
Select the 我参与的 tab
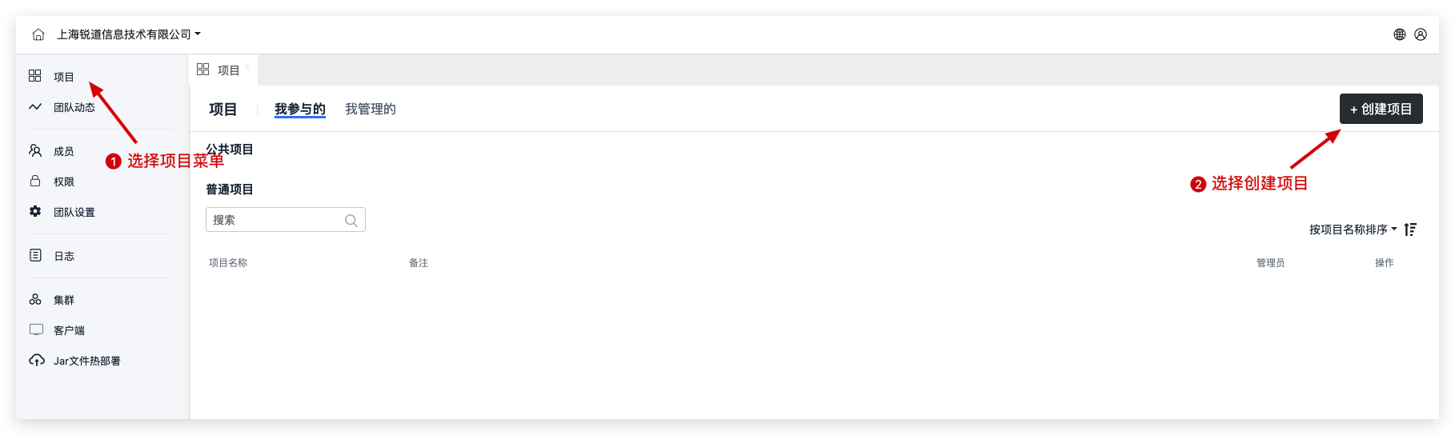click(299, 109)
